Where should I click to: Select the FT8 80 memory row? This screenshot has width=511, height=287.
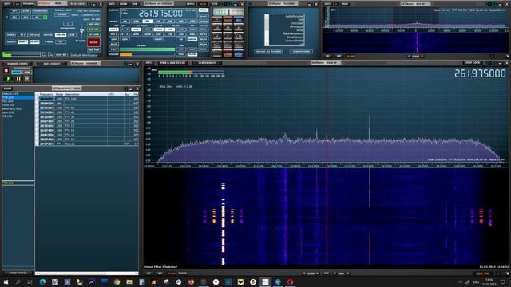[88, 108]
